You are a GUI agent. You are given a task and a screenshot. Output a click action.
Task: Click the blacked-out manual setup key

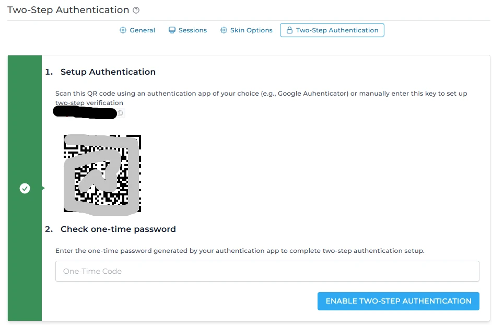pyautogui.click(x=85, y=112)
